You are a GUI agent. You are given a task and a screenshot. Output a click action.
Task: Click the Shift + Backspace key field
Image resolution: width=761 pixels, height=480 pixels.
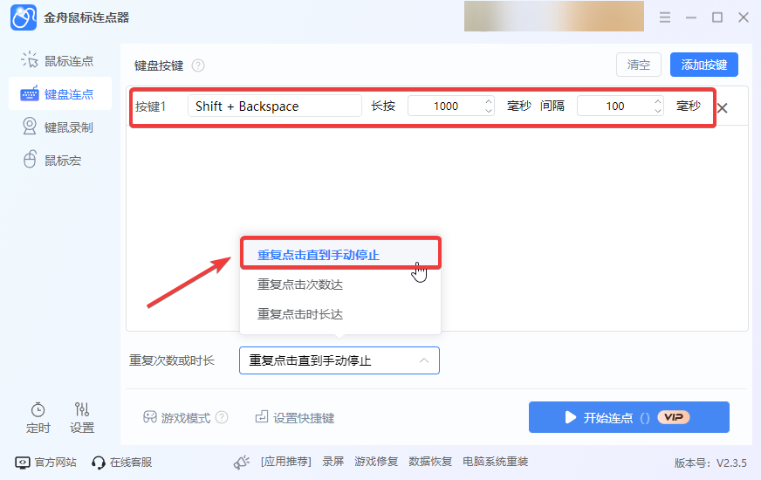click(x=275, y=106)
